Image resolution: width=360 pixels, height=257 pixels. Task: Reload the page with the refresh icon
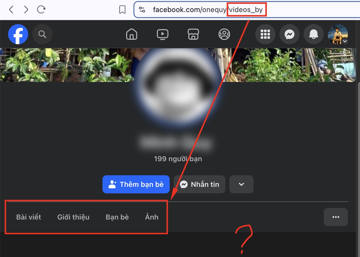pos(41,10)
